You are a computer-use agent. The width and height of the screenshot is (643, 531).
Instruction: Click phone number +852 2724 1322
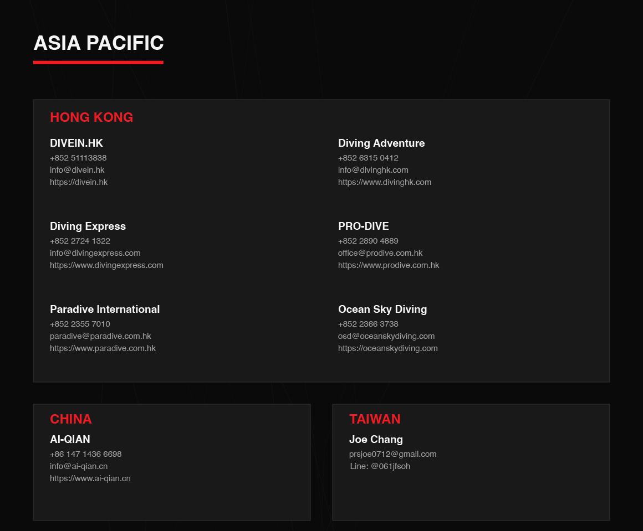pyautogui.click(x=80, y=241)
